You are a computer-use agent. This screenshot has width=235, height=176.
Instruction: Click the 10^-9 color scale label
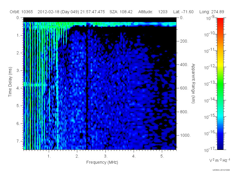(210, 18)
